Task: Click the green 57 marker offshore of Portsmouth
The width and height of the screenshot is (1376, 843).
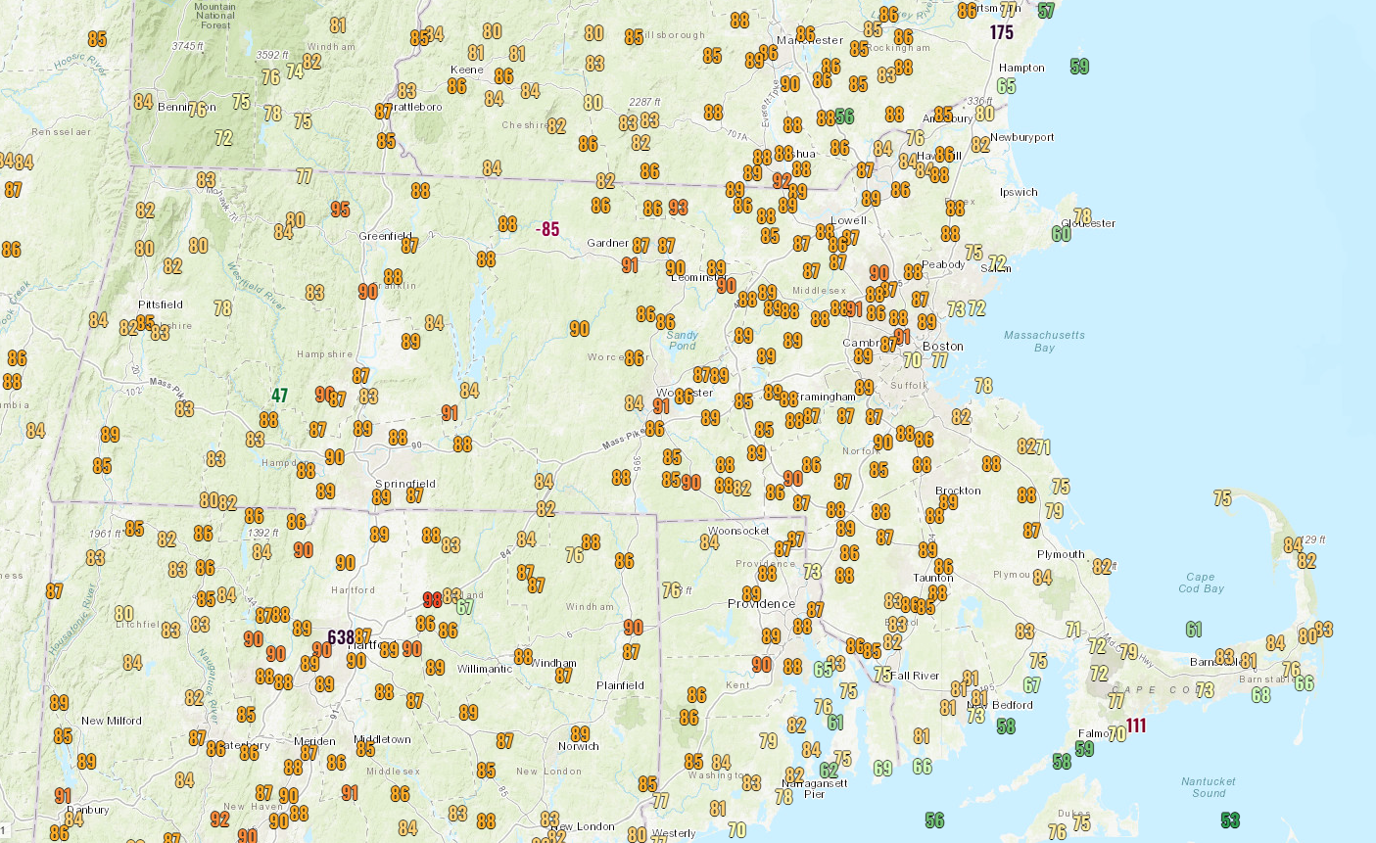Action: pos(1046,11)
